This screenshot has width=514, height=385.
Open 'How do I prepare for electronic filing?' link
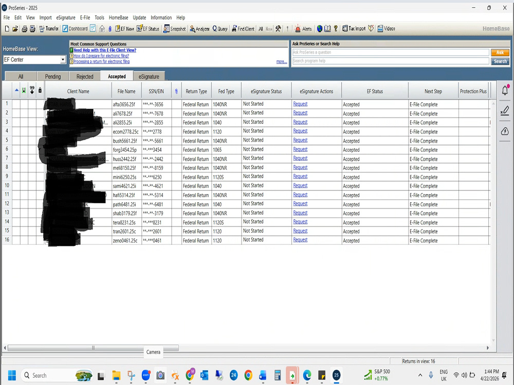tap(101, 55)
